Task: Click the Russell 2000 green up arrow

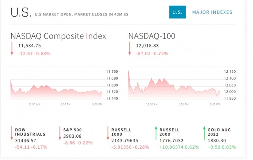Action: point(156,133)
